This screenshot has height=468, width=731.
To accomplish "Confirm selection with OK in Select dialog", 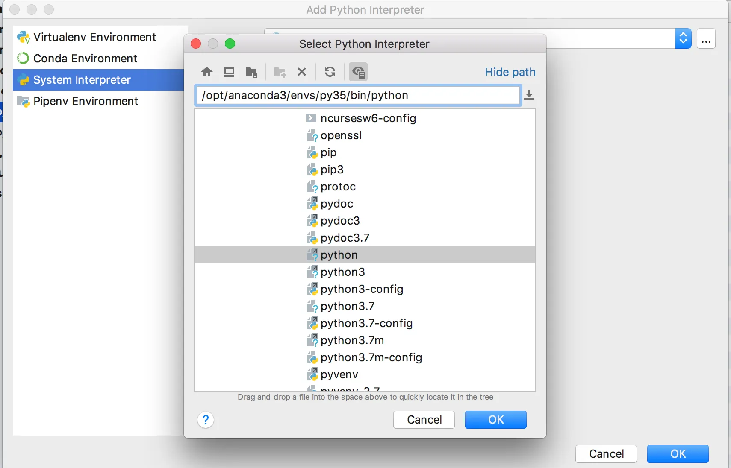I will [x=496, y=420].
